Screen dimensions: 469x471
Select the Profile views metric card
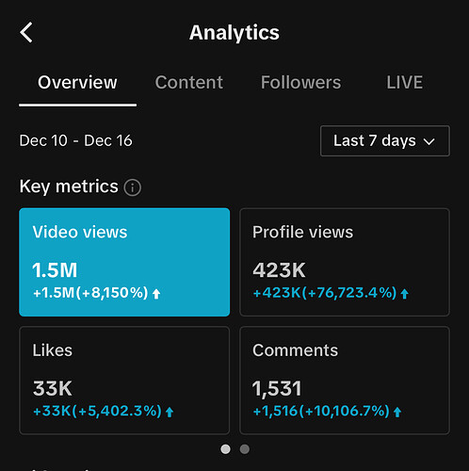(345, 262)
